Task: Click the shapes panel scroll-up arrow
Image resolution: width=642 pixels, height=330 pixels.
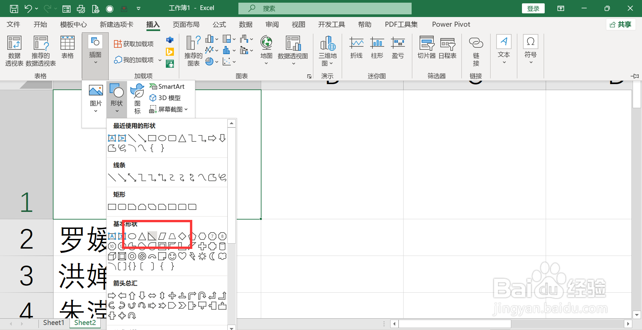Action: 231,123
